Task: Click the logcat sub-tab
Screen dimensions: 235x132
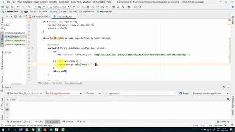Action: pyautogui.click(x=11, y=100)
